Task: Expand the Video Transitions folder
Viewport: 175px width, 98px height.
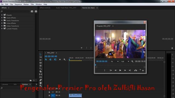Action: 2,26
